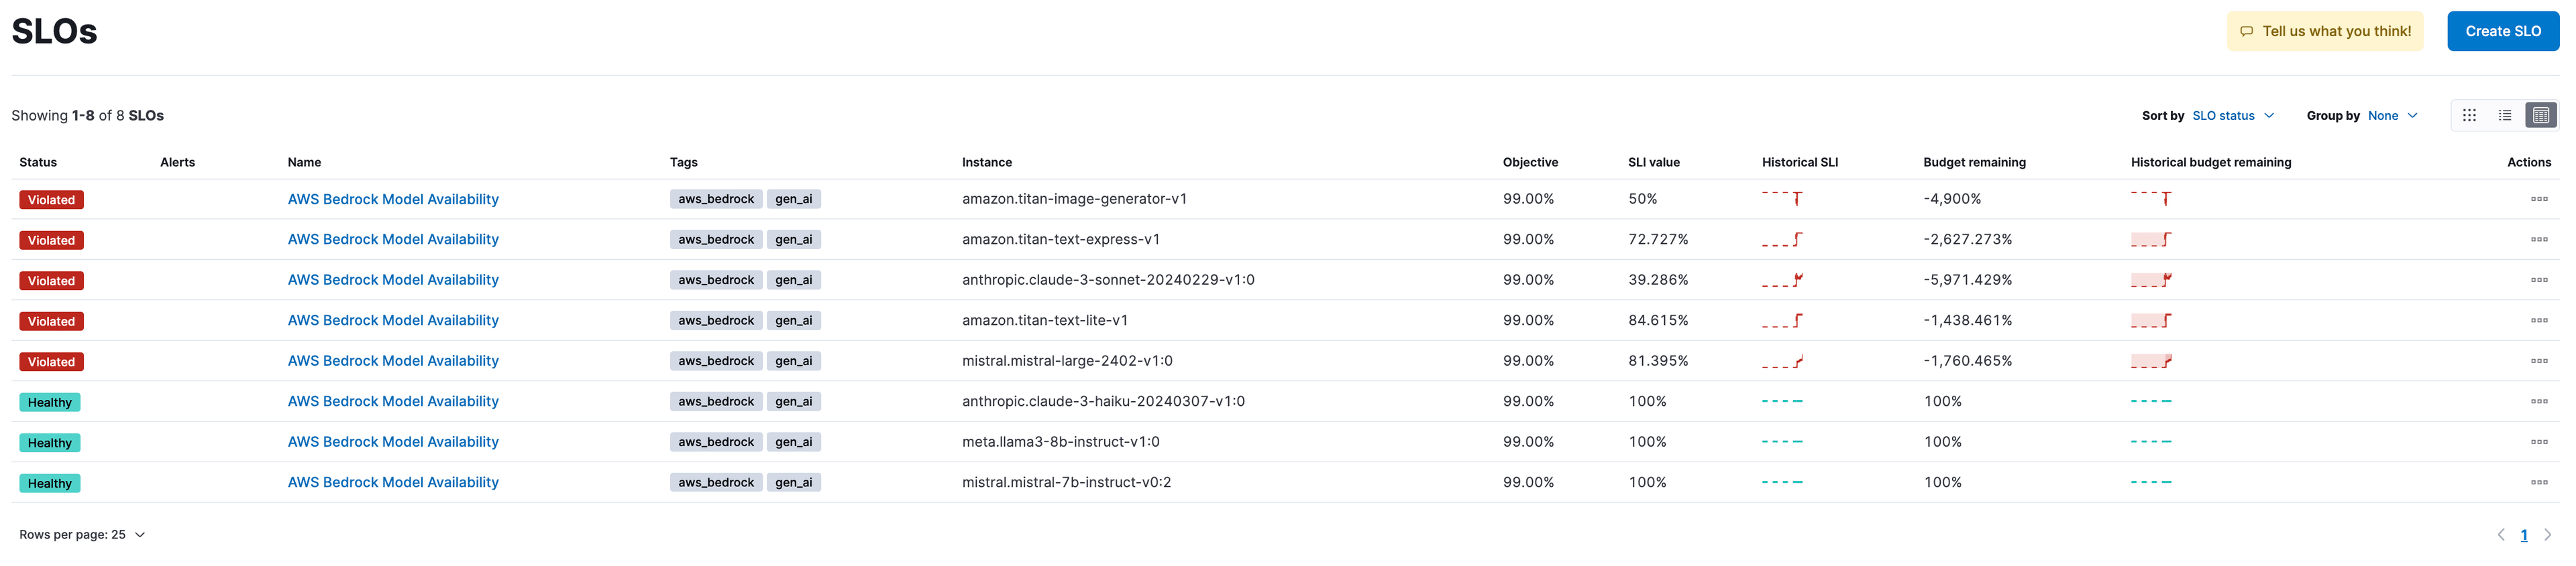The height and width of the screenshot is (566, 2576).
Task: Open SLO link for claude-3-haiku instance
Action: pyautogui.click(x=393, y=401)
